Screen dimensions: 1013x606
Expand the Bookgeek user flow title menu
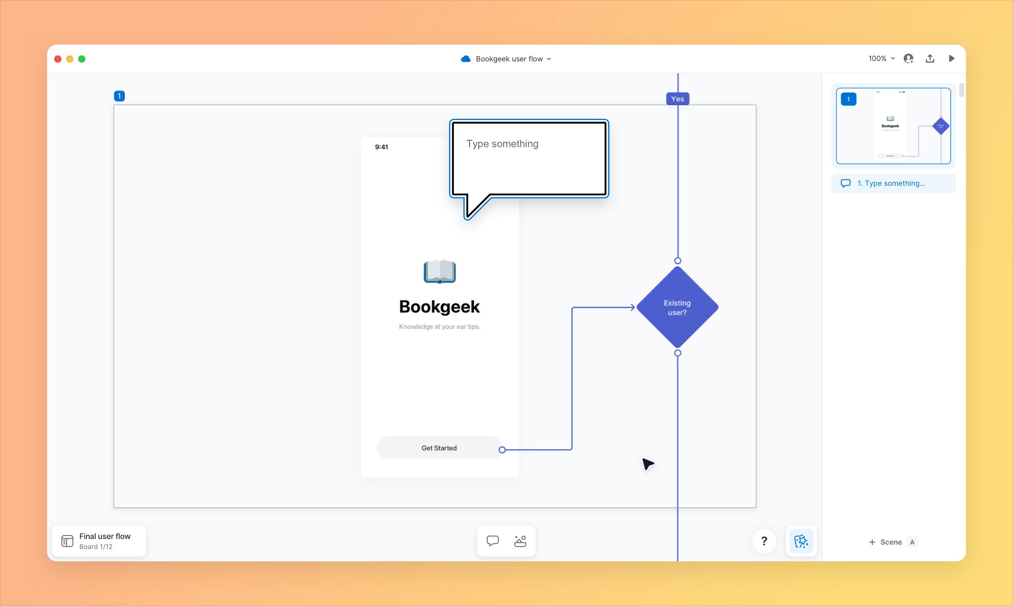coord(549,59)
